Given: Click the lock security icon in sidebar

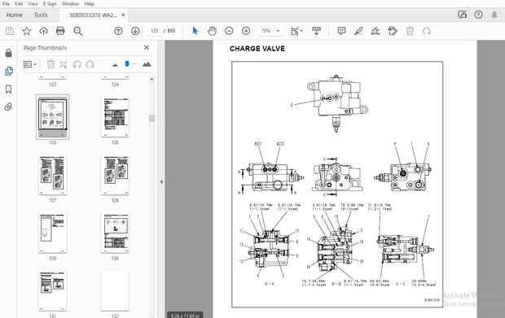Looking at the screenshot, I should 9,53.
